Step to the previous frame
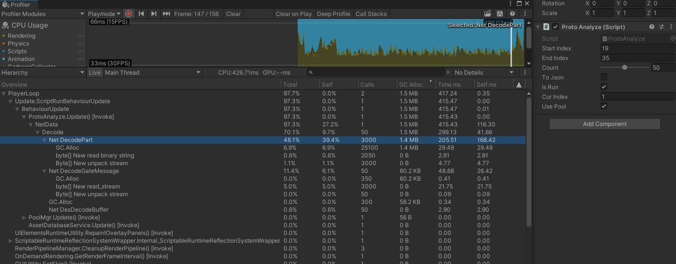 click(141, 14)
